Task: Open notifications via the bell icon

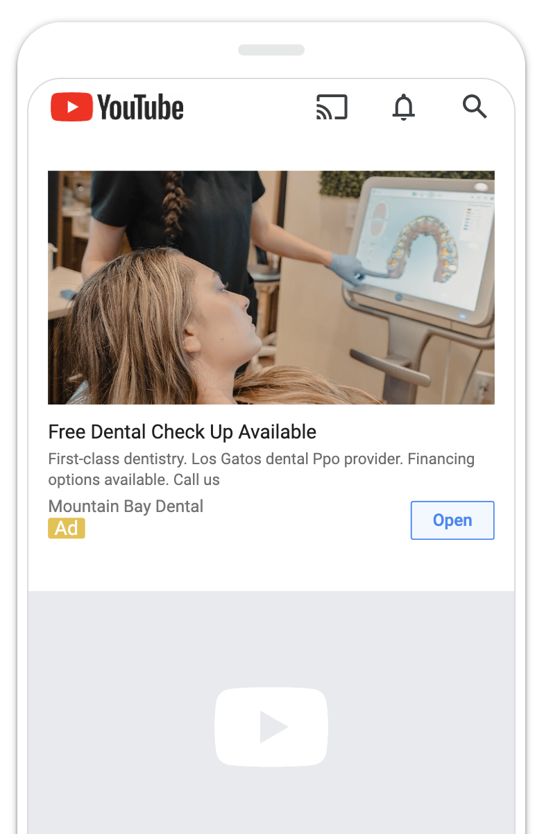Action: click(403, 108)
